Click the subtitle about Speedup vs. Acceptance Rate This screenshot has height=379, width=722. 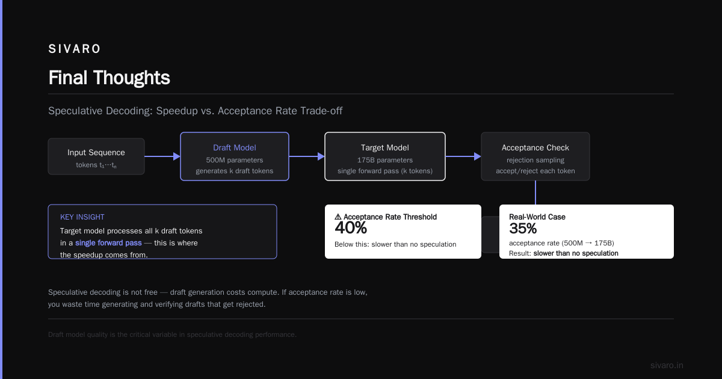click(196, 111)
